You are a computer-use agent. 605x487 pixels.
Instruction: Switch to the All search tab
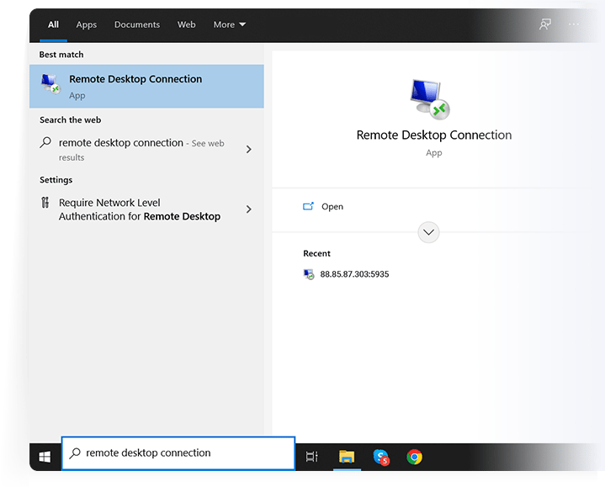(x=53, y=24)
